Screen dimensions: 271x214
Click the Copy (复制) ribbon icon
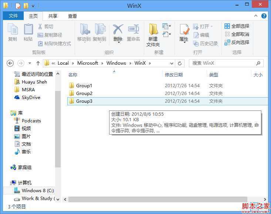tap(13, 32)
